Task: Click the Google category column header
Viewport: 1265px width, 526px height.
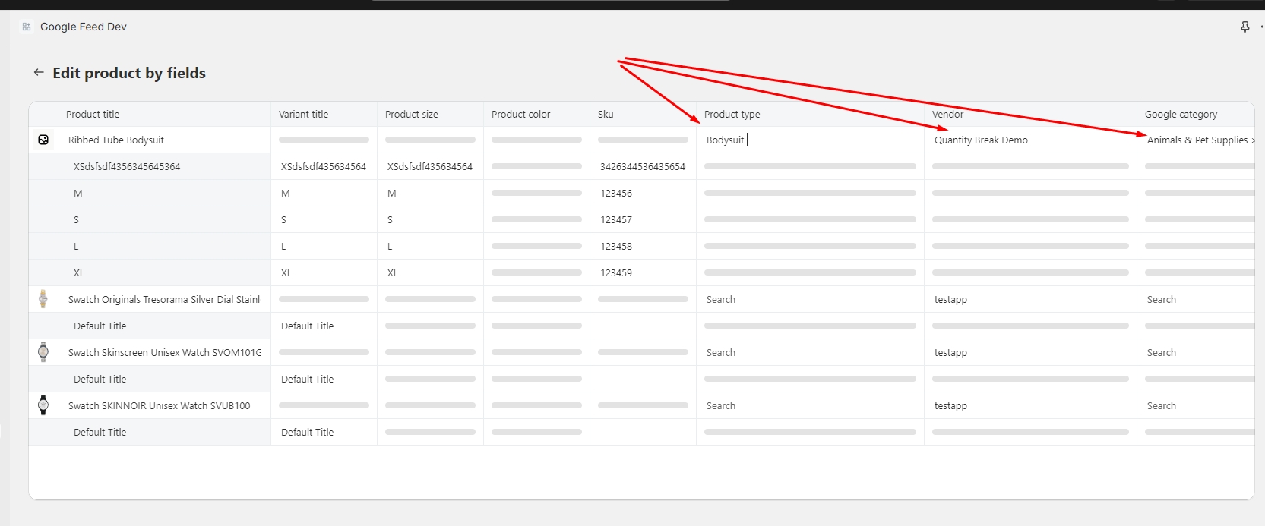Action: pyautogui.click(x=1181, y=114)
